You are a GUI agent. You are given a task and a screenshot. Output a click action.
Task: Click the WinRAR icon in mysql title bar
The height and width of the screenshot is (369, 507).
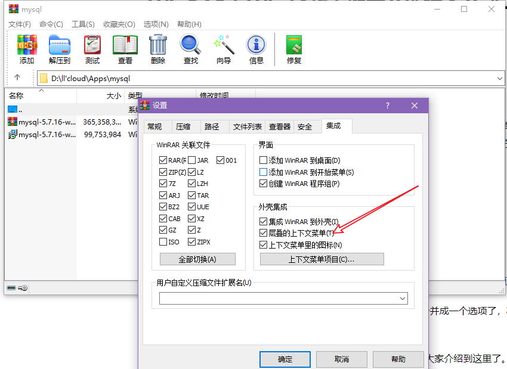pyautogui.click(x=14, y=9)
